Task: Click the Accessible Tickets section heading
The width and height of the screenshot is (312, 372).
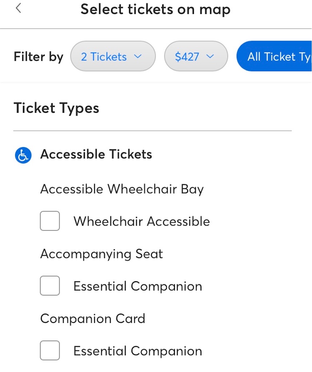Action: click(x=96, y=154)
